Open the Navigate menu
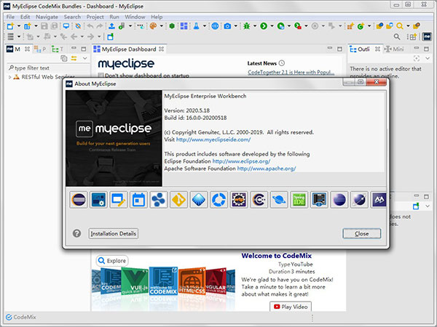This screenshot has width=437, height=327. point(47,17)
